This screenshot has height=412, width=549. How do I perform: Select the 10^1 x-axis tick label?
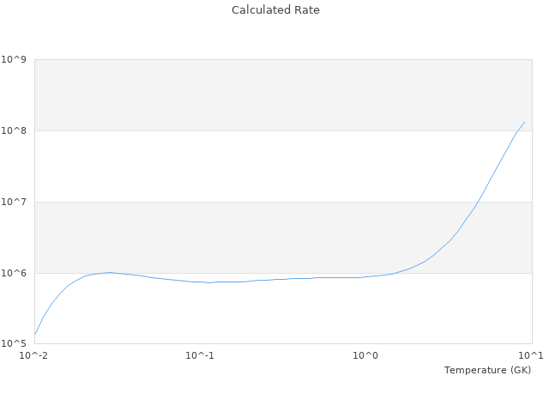531,355
